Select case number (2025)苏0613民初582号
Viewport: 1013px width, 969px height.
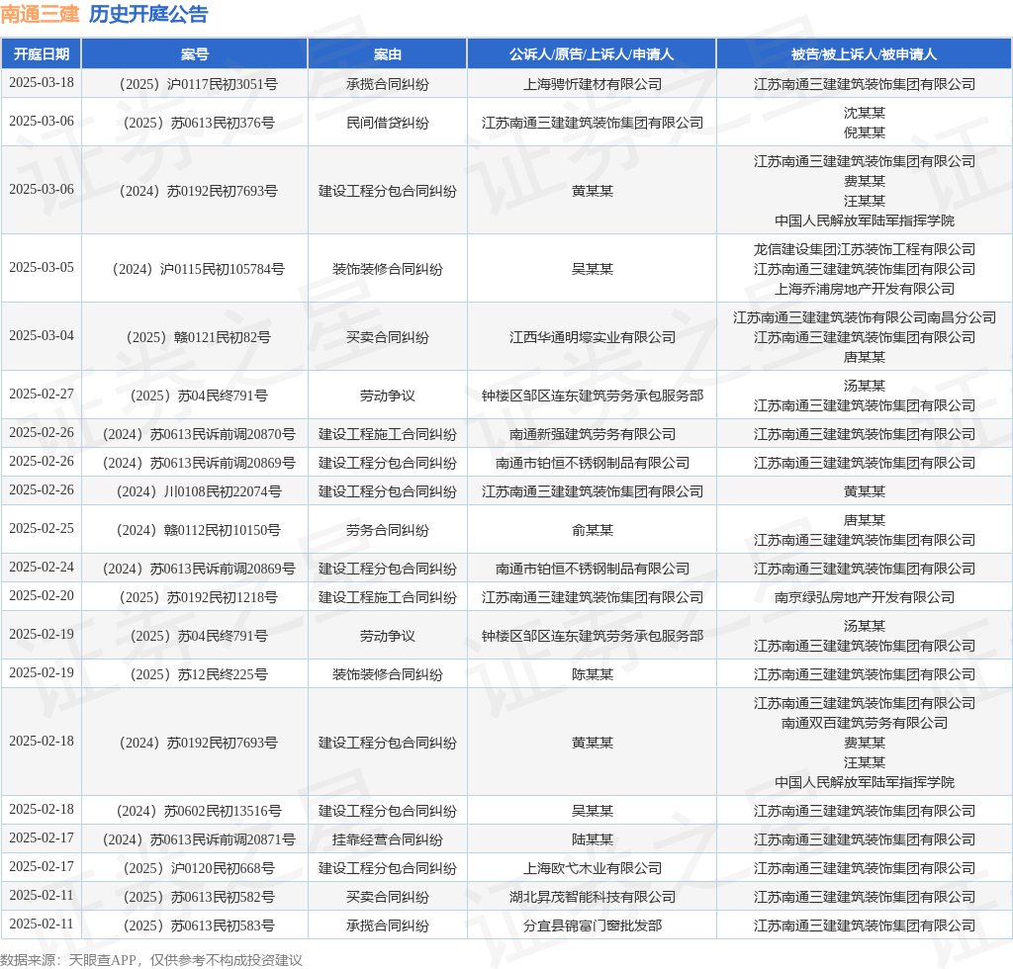point(198,898)
